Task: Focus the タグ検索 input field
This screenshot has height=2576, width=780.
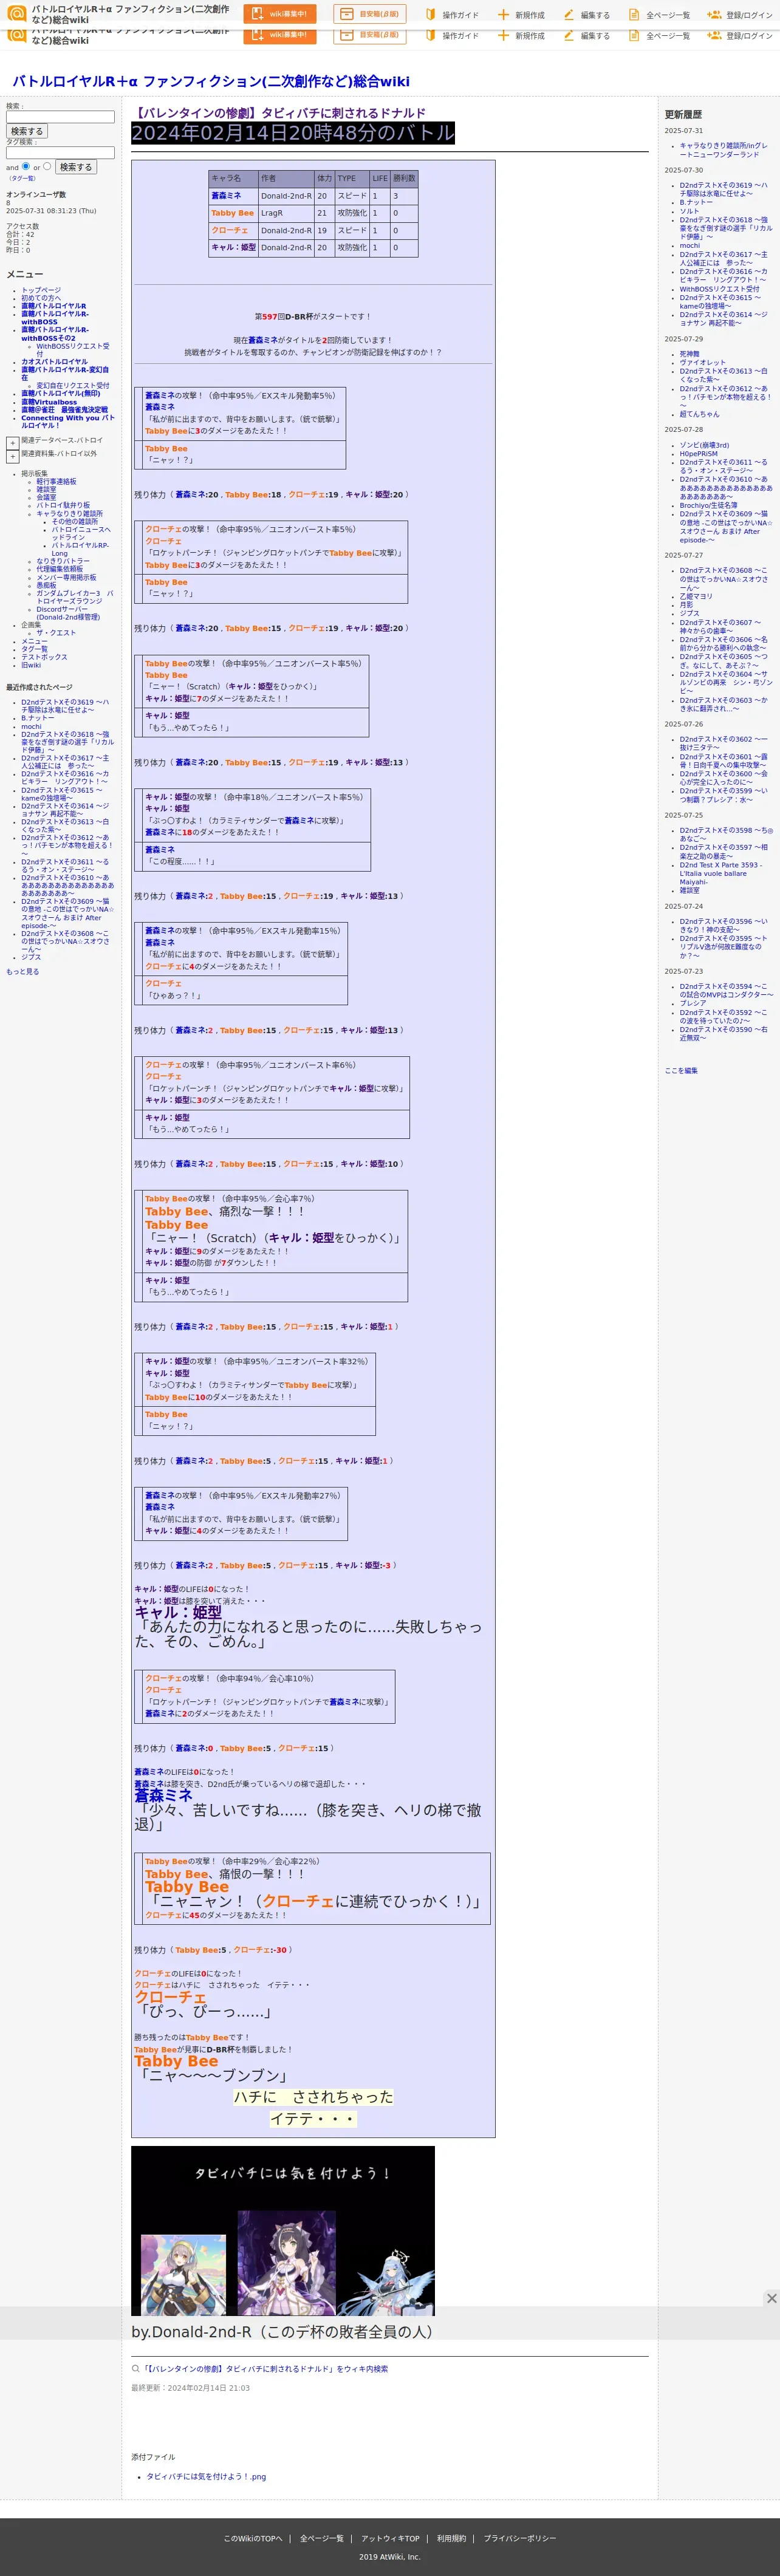Action: [x=60, y=153]
